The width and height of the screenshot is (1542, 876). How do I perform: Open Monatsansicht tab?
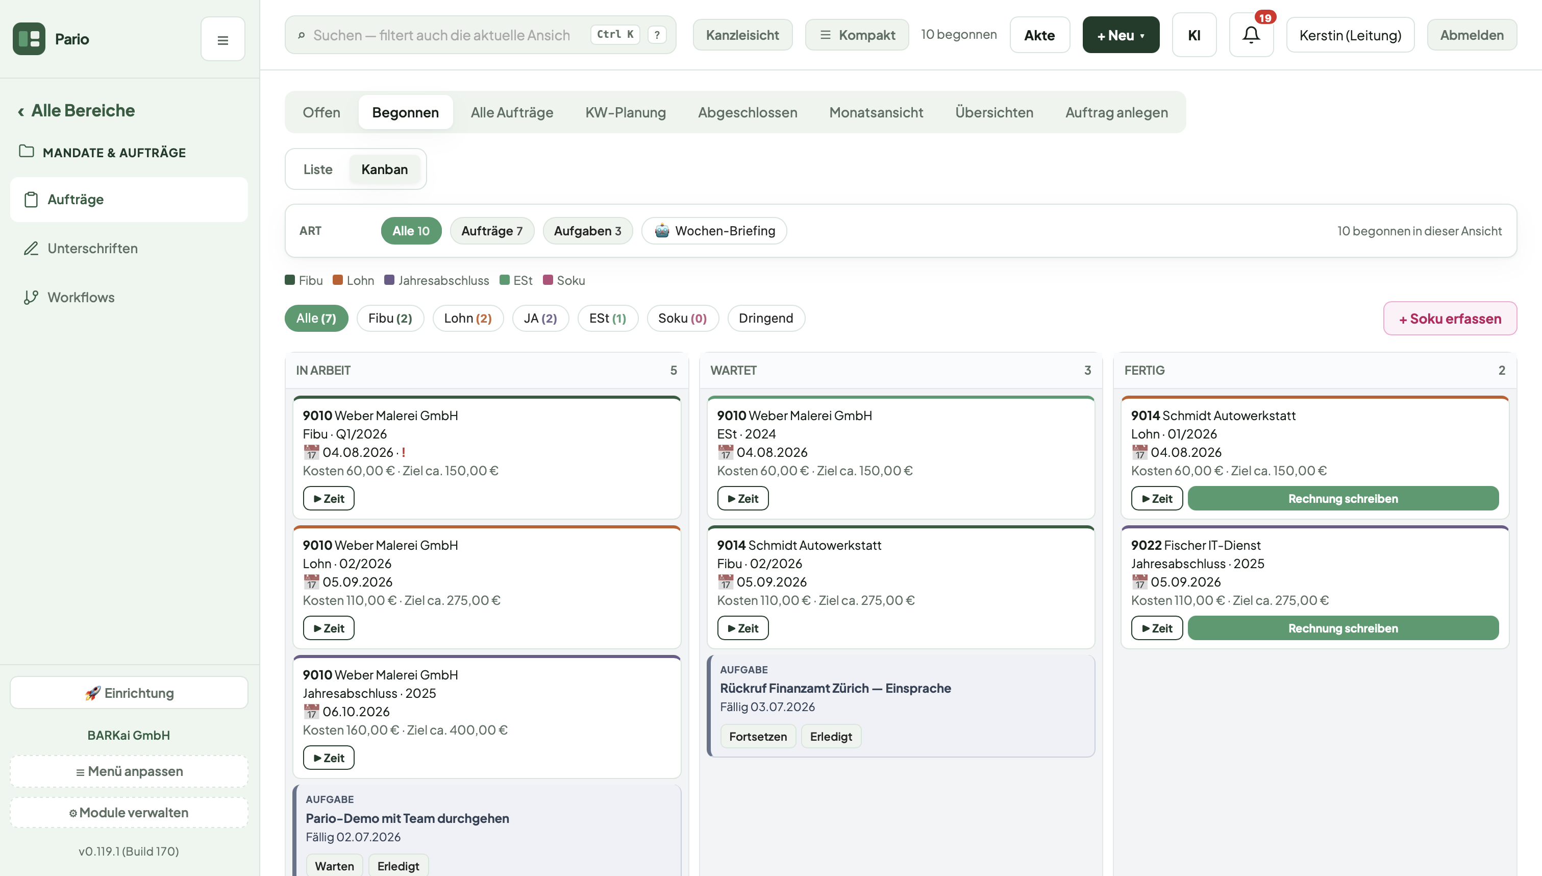tap(876, 112)
